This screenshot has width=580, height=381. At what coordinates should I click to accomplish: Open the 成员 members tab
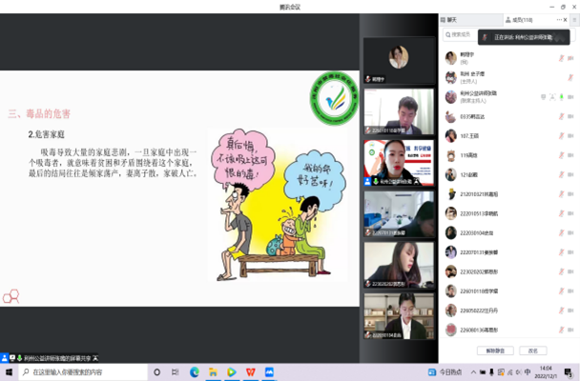tap(515, 20)
